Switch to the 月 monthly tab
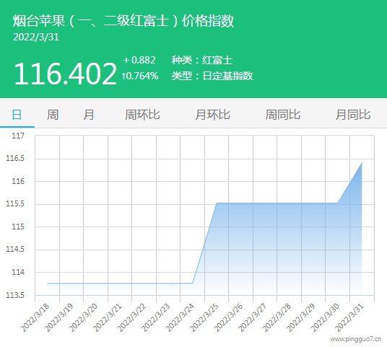Viewport: 387px width, 347px height. (89, 115)
